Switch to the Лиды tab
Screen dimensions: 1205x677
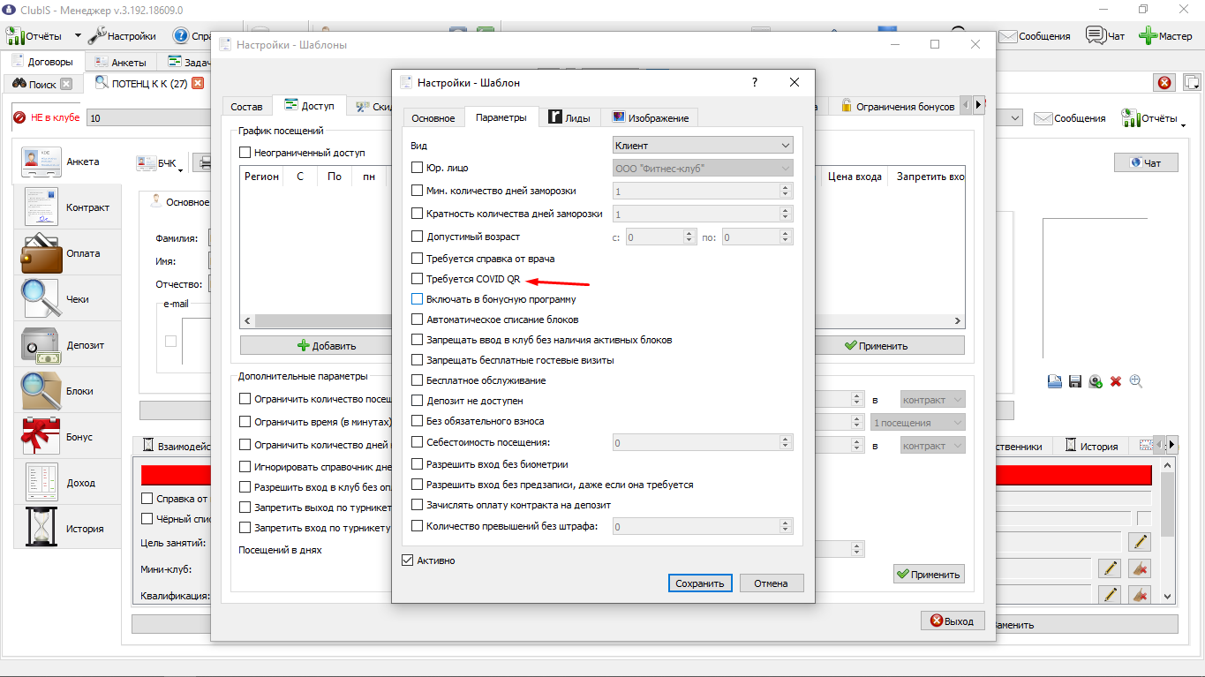[x=571, y=117]
